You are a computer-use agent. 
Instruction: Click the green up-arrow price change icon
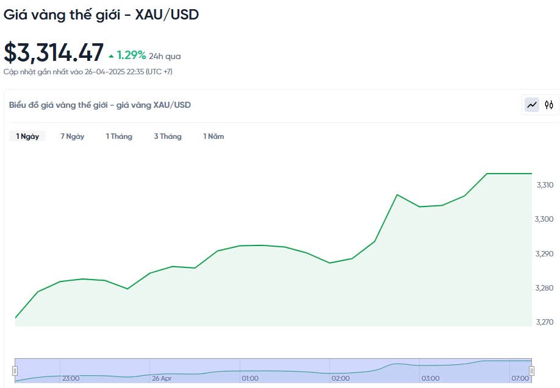(111, 56)
